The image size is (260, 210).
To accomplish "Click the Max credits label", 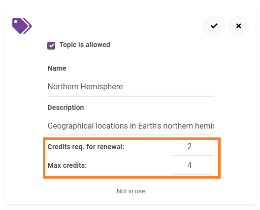I will [67, 165].
